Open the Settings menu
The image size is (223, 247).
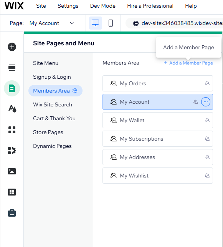click(68, 6)
